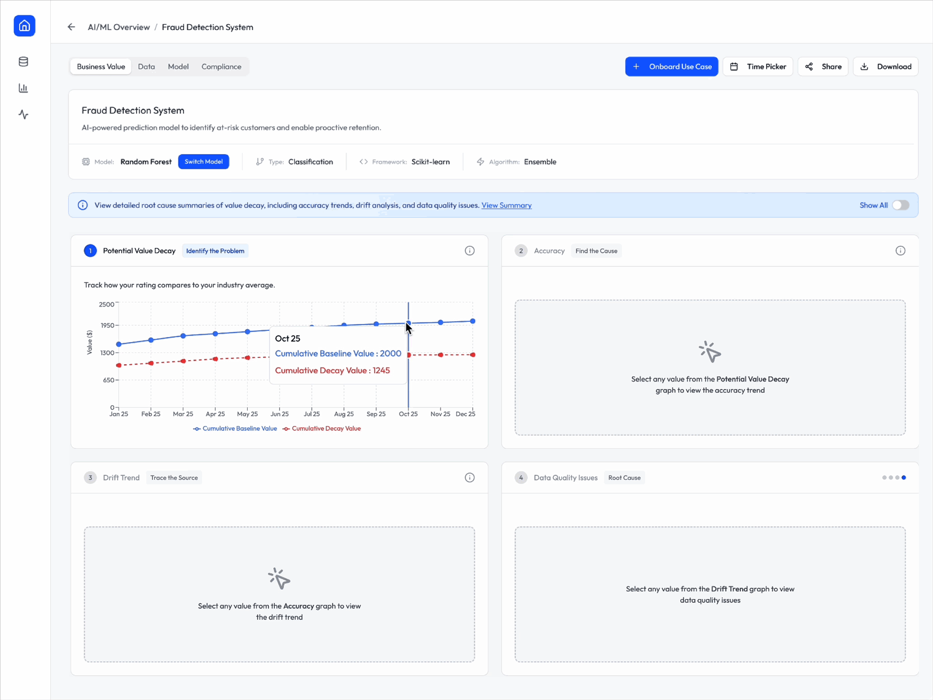
Task: Toggle the Cumulative Decay Value legend series
Action: [322, 428]
